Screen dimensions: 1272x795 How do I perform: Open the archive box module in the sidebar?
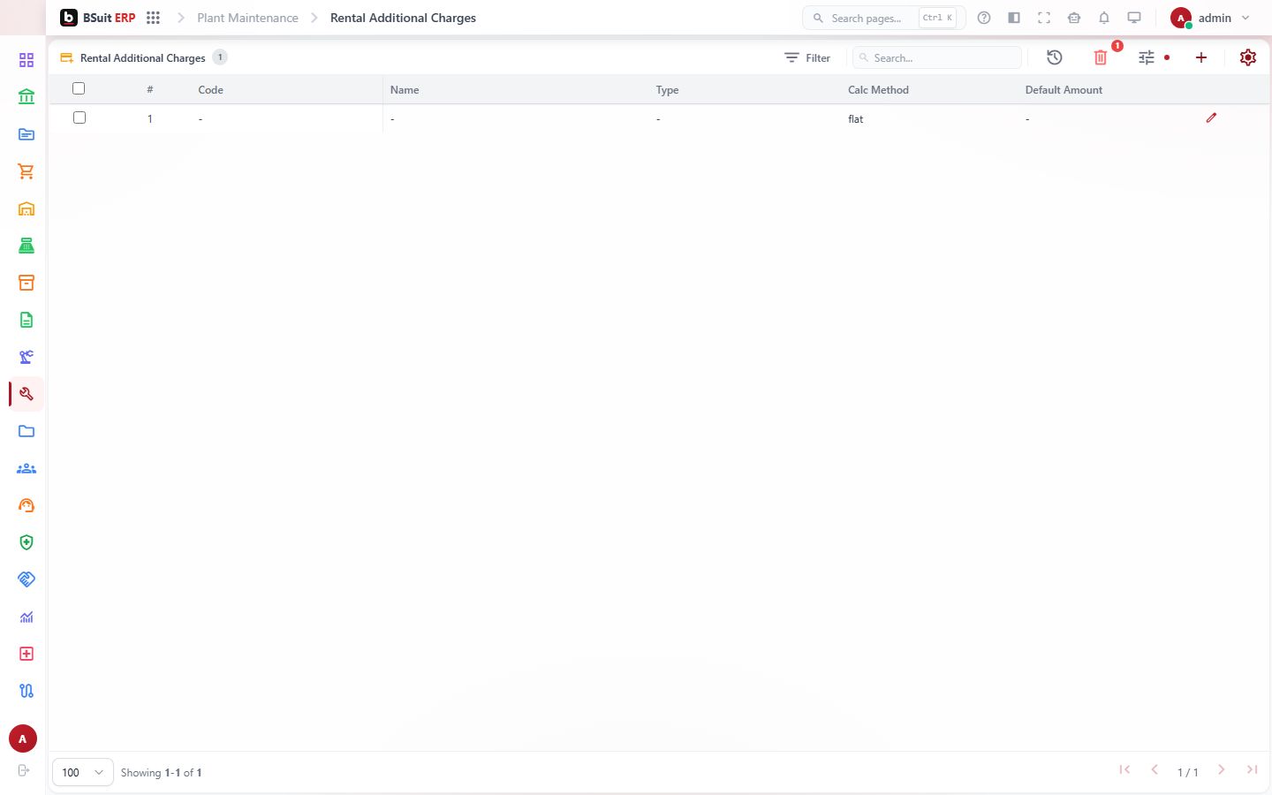[26, 283]
